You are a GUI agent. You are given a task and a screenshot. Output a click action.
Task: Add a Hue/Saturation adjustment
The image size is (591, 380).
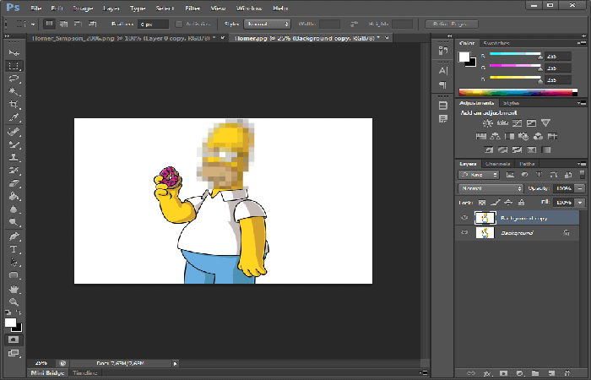click(x=481, y=136)
